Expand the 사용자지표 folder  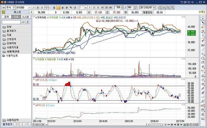16,47
